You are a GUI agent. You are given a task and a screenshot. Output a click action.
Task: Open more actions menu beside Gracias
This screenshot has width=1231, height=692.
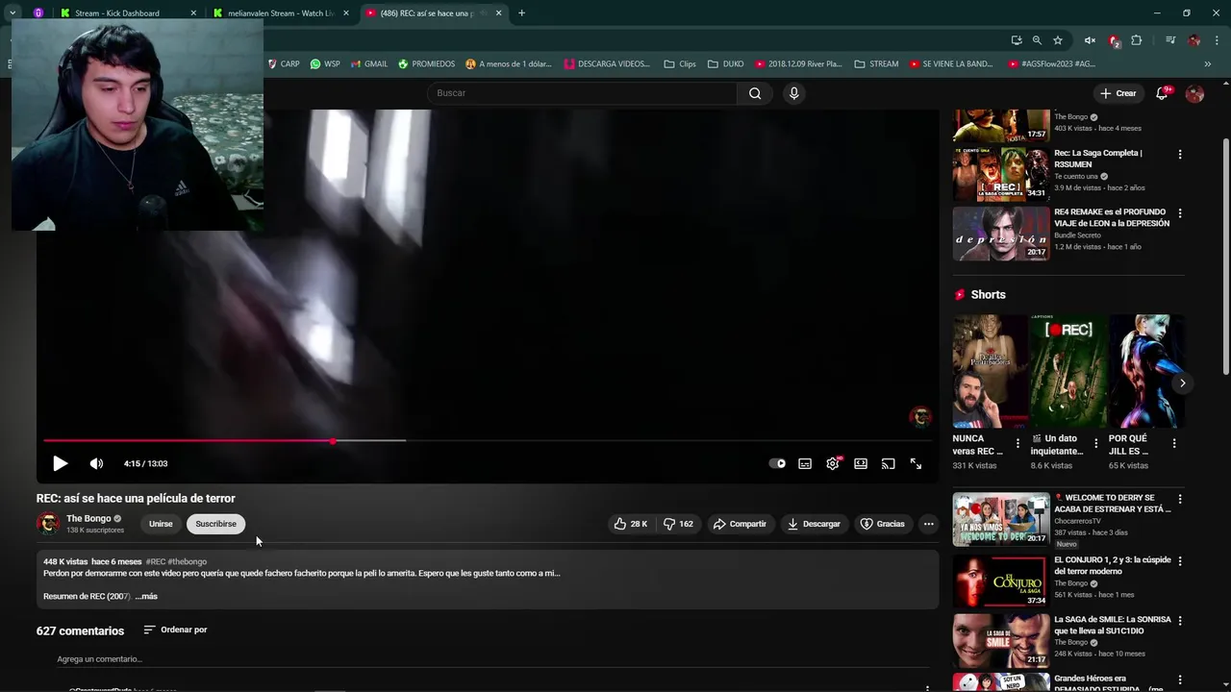click(x=928, y=524)
